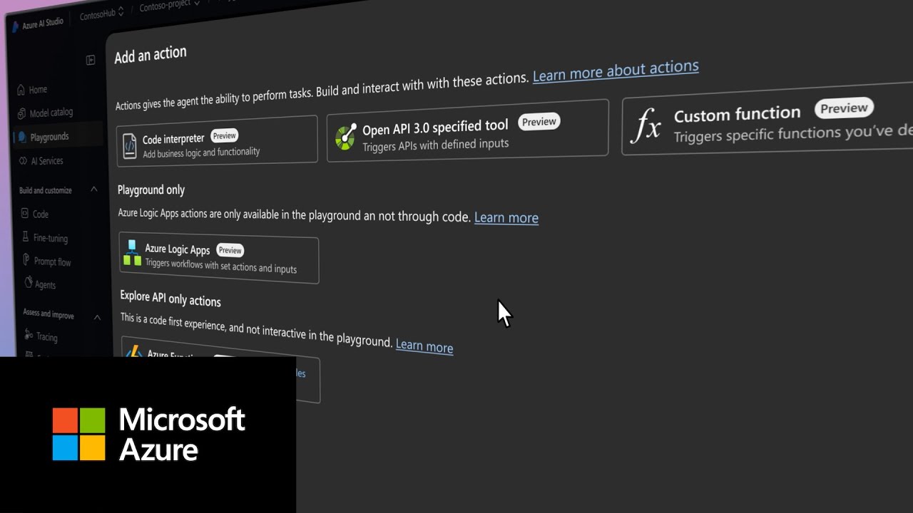This screenshot has width=913, height=513.
Task: Click the Playgrounds icon in the sidebar
Action: 23,137
